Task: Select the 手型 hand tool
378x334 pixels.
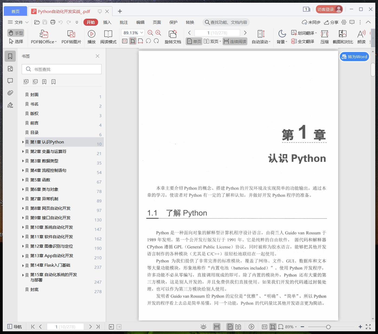Action: pyautogui.click(x=16, y=33)
